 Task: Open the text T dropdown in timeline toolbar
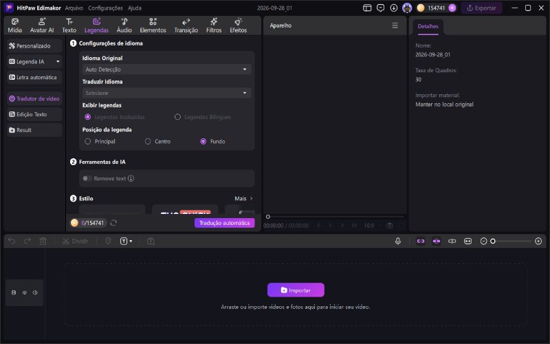(126, 241)
